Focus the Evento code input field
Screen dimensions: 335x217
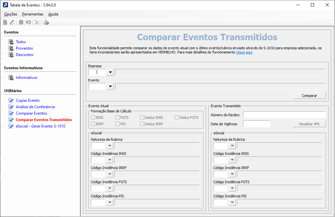[x=97, y=86]
